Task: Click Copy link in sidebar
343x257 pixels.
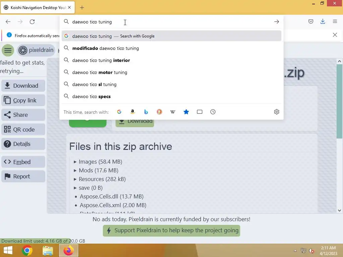Action: pyautogui.click(x=23, y=100)
